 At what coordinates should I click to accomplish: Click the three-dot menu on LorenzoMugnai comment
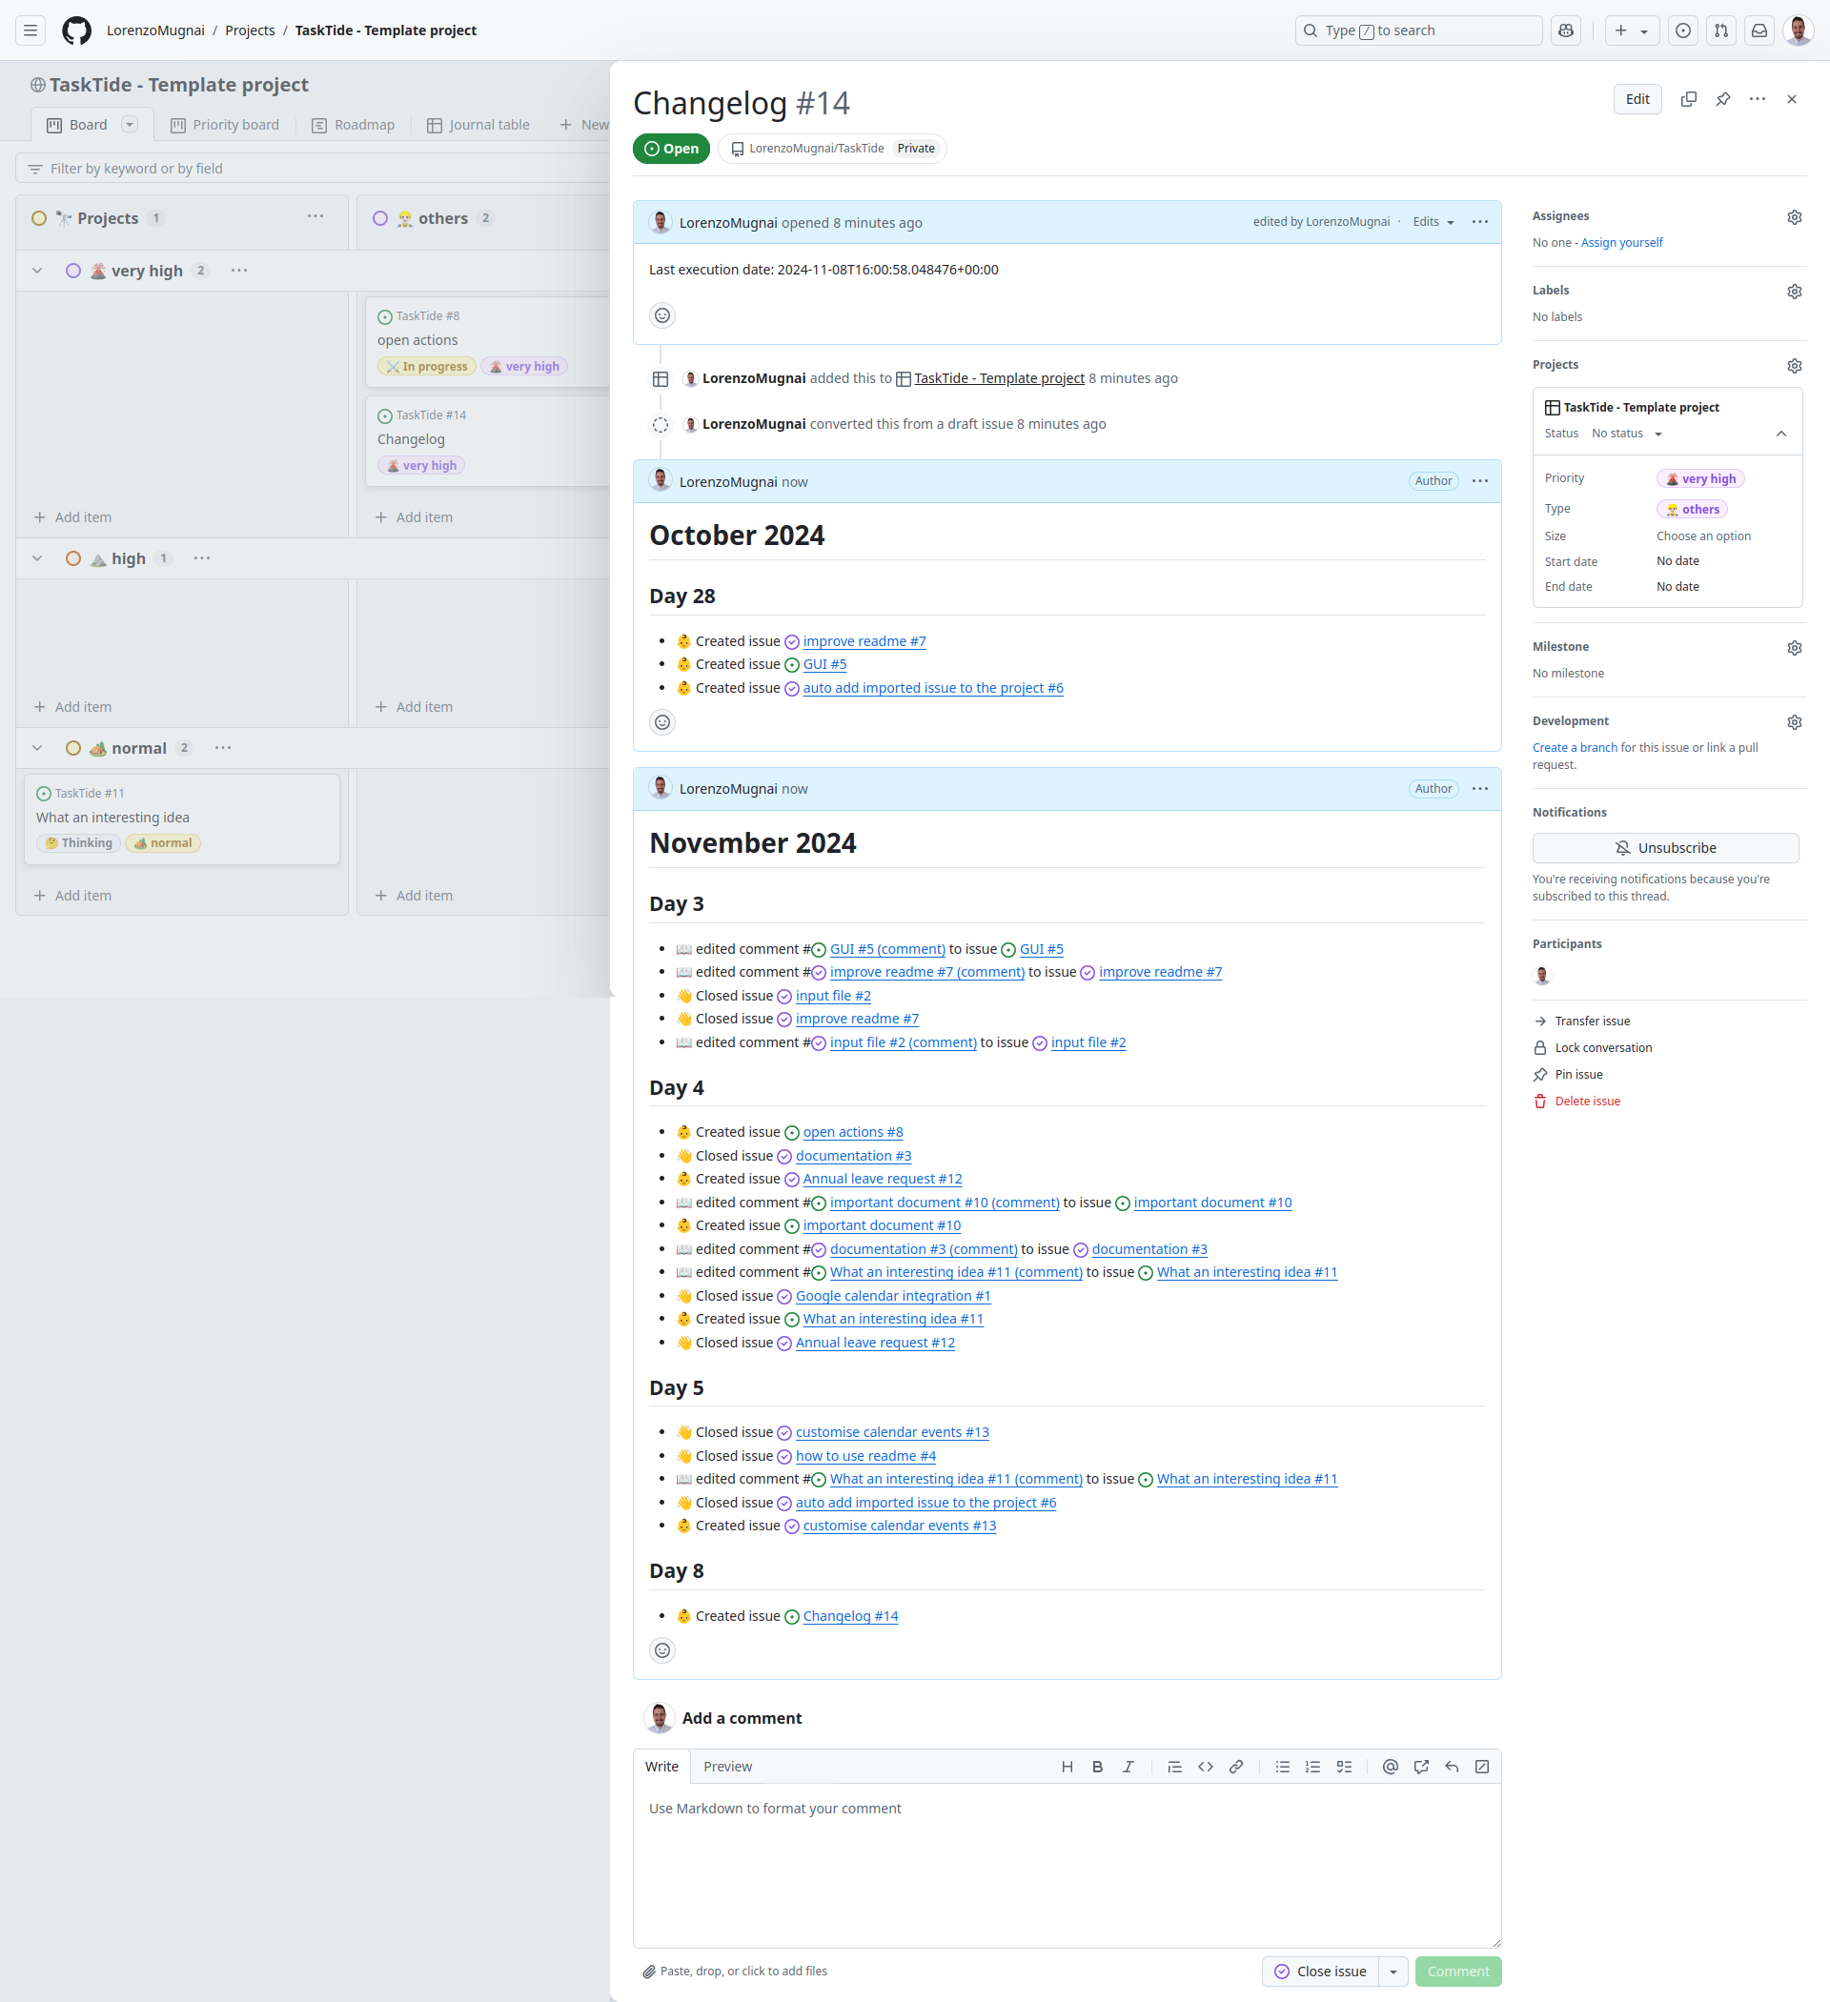(1481, 481)
